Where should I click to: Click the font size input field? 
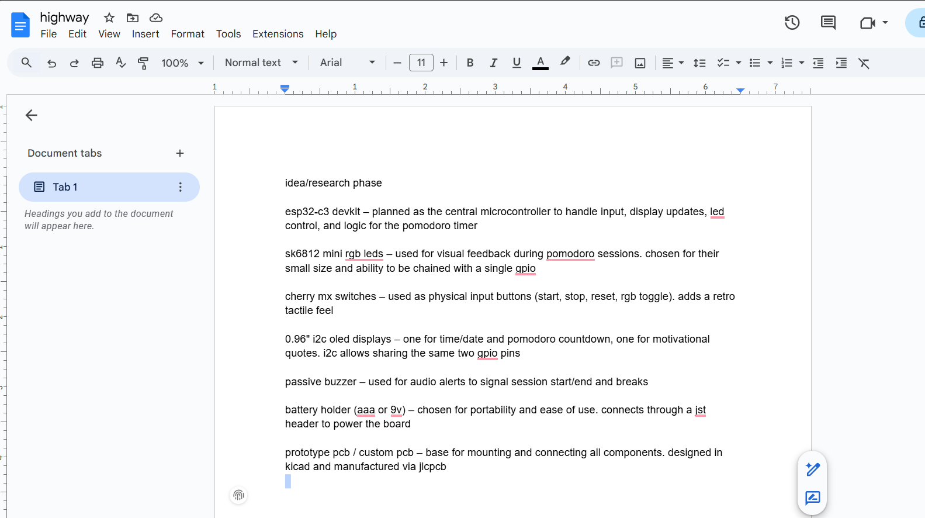[x=421, y=63]
